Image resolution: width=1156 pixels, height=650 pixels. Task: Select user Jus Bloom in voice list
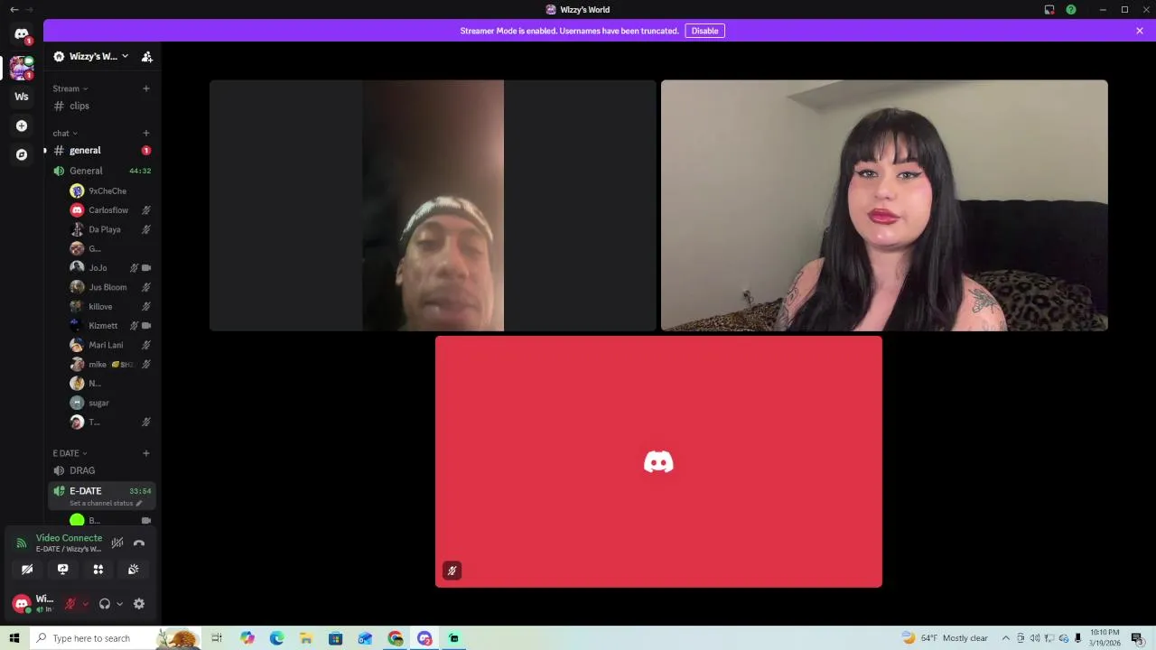coord(110,287)
